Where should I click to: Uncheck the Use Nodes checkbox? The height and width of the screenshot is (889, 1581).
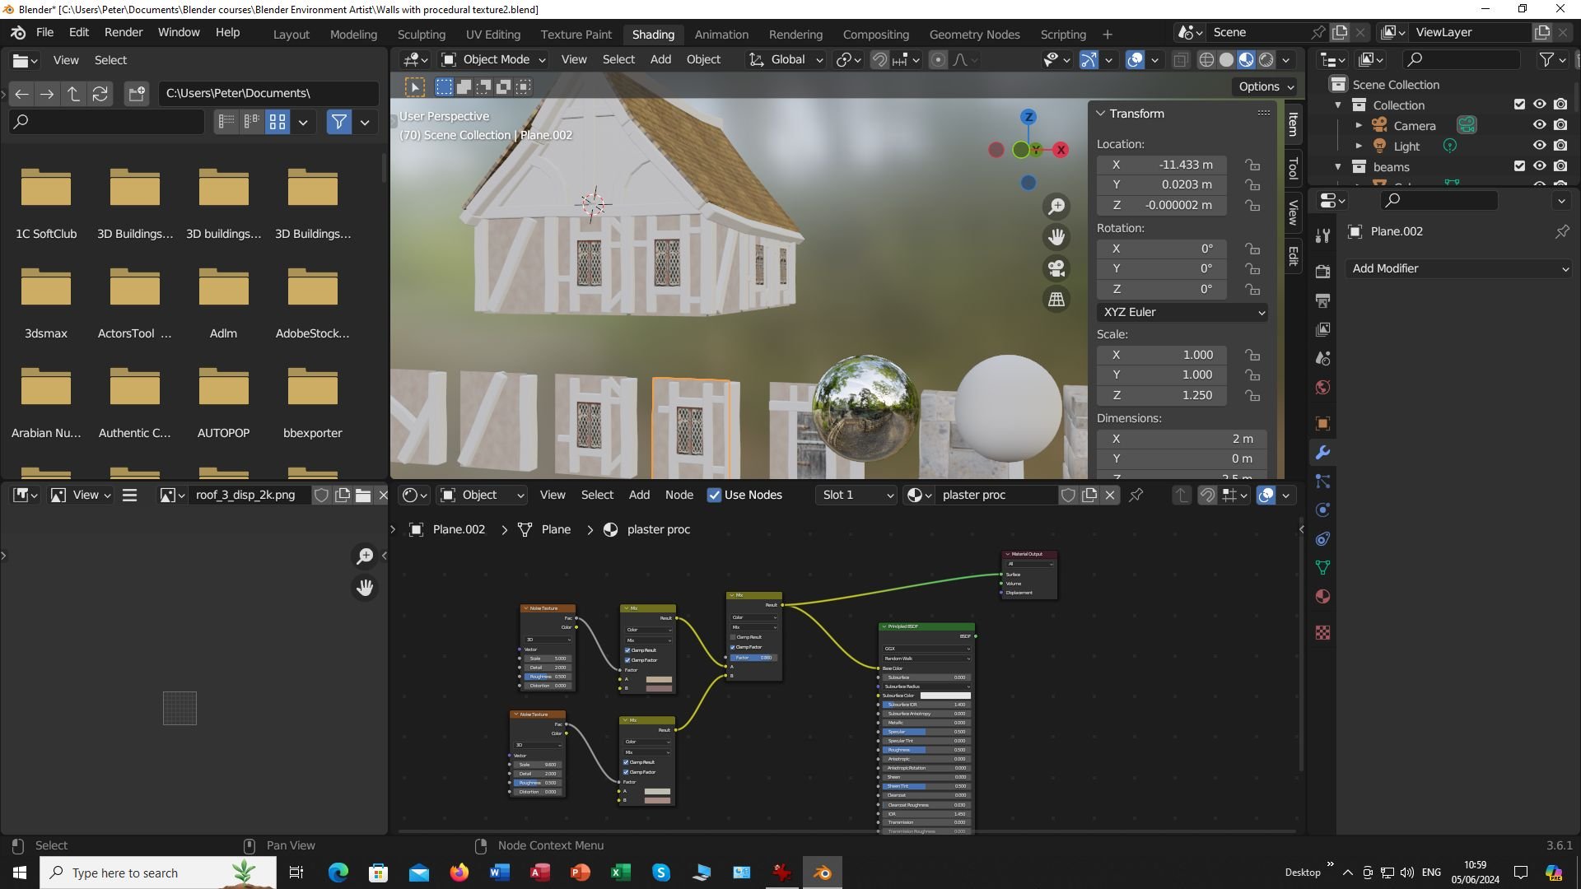click(x=714, y=496)
